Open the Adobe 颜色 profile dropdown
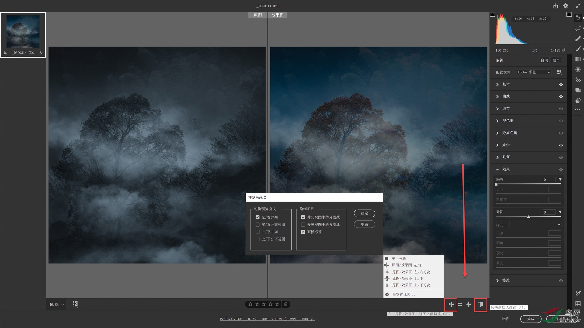This screenshot has height=328, width=584. pos(534,72)
